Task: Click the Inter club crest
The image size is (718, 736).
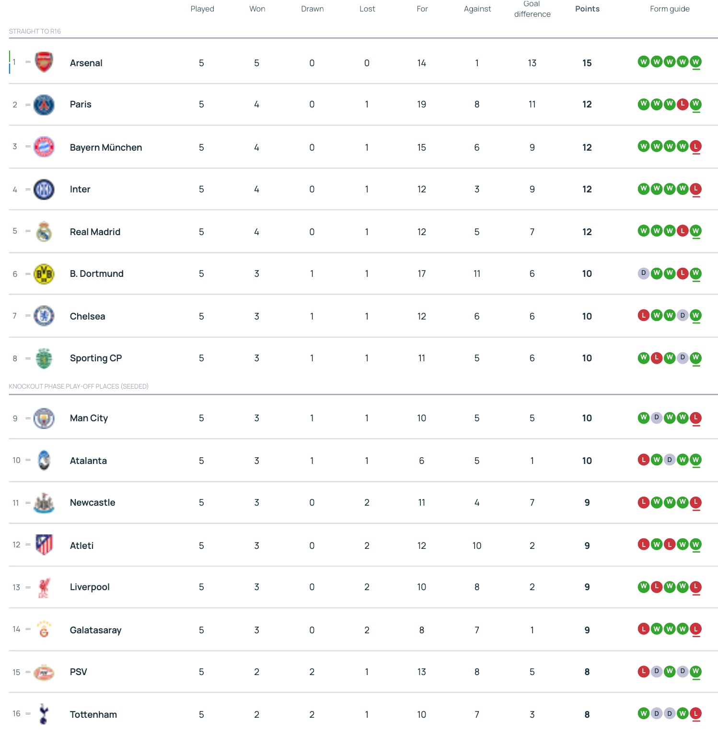Action: 44,190
